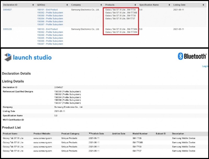This screenshot has width=209, height=159.
Task: Click the Listing Date value in details
Action: point(60,111)
